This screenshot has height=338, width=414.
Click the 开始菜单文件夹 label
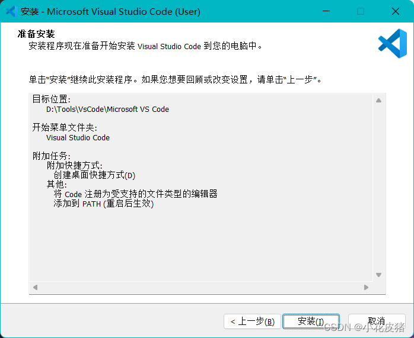pyautogui.click(x=65, y=127)
